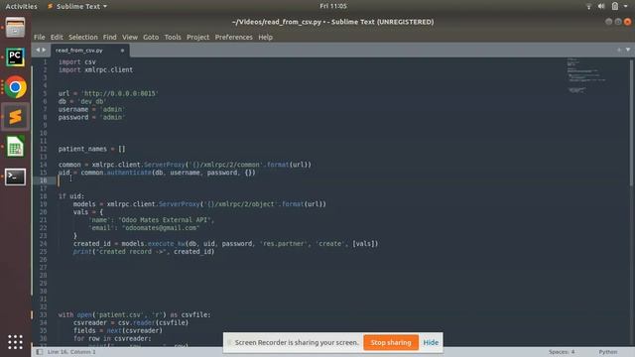Open the File menu
635x357 pixels.
click(40, 37)
